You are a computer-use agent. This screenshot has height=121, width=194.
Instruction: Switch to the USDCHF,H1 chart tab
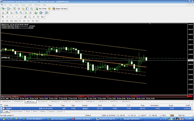tap(79, 102)
